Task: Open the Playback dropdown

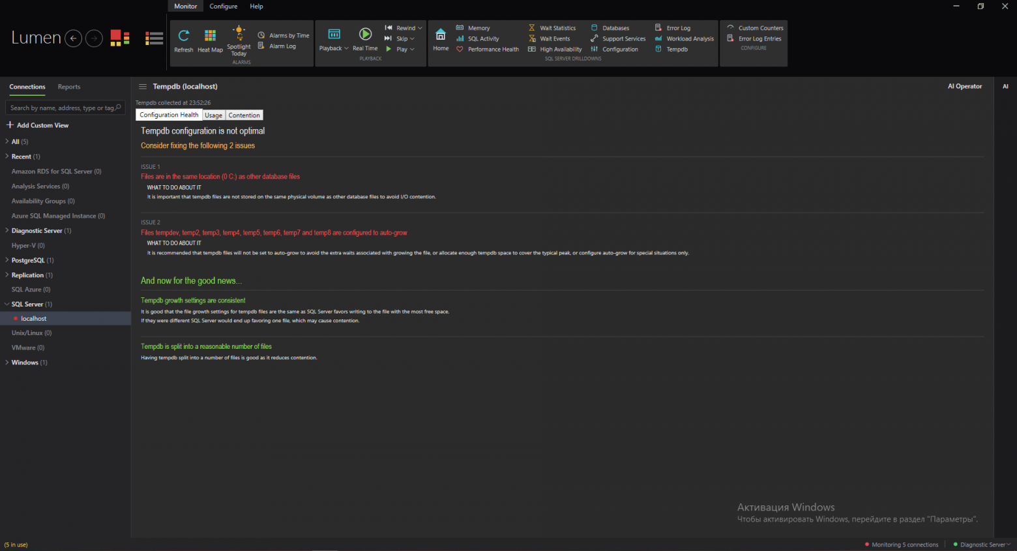Action: pyautogui.click(x=334, y=40)
